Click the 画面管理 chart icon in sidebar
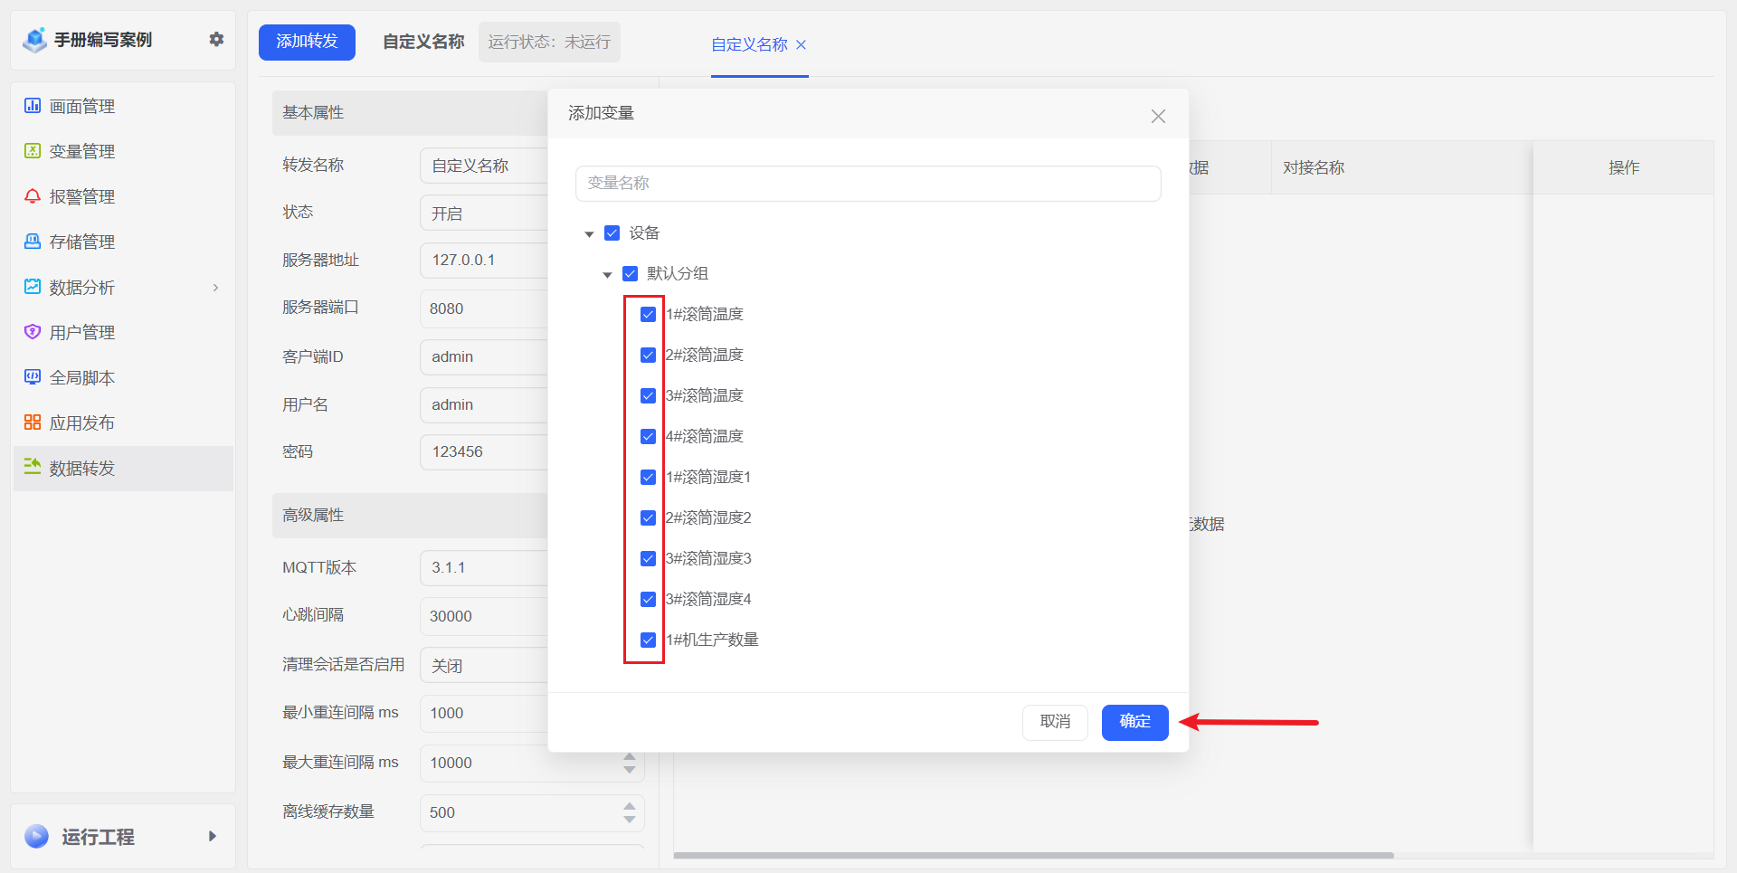 click(x=33, y=106)
